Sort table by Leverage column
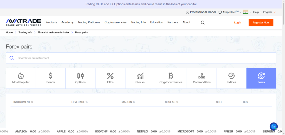The height and width of the screenshot is (135, 285). (79, 102)
